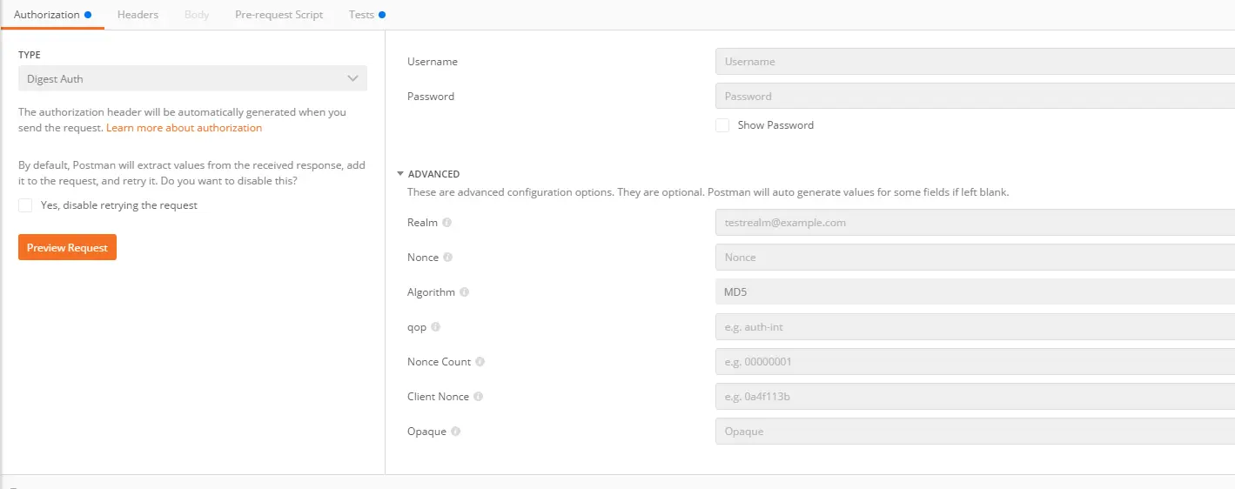Click the Username input field

tap(975, 62)
